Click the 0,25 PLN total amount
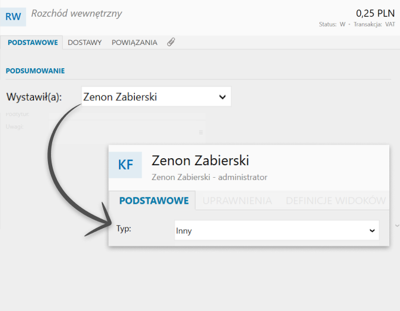Viewport: 400px width, 311px height. coord(375,13)
